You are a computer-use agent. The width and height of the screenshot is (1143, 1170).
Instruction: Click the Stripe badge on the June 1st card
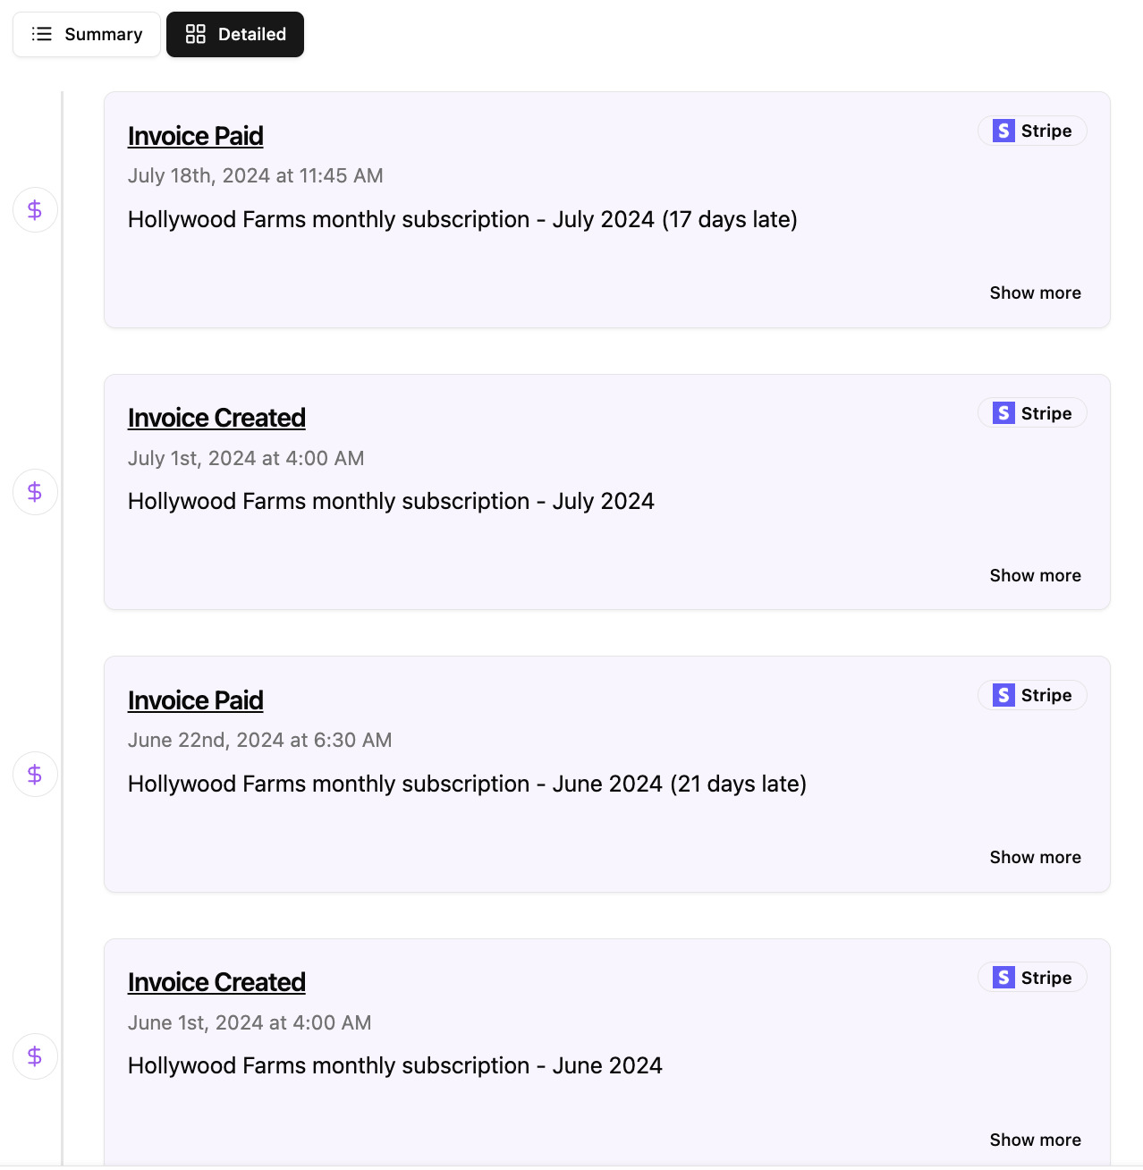click(x=1031, y=977)
